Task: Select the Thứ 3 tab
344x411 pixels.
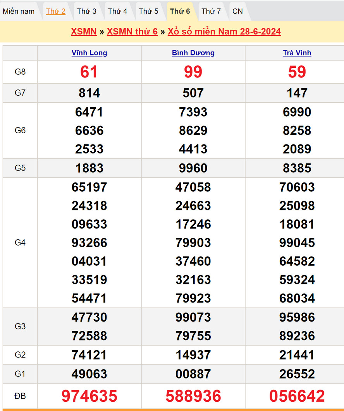Action: click(x=87, y=11)
